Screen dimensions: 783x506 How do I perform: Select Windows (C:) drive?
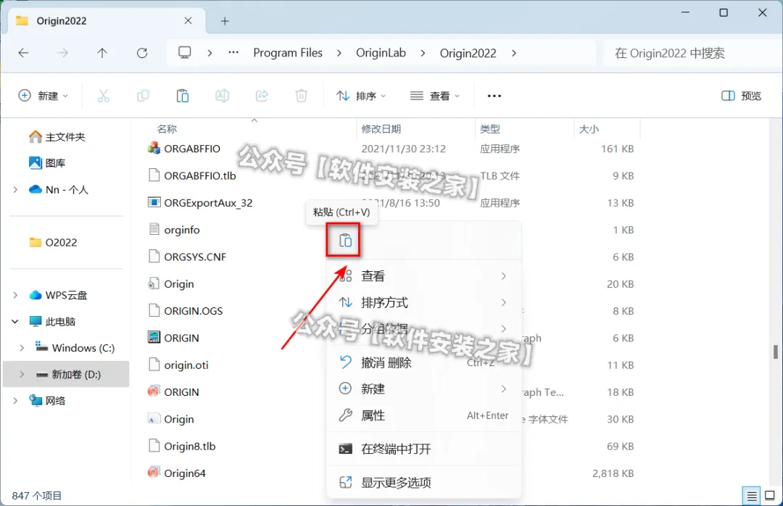click(x=75, y=348)
